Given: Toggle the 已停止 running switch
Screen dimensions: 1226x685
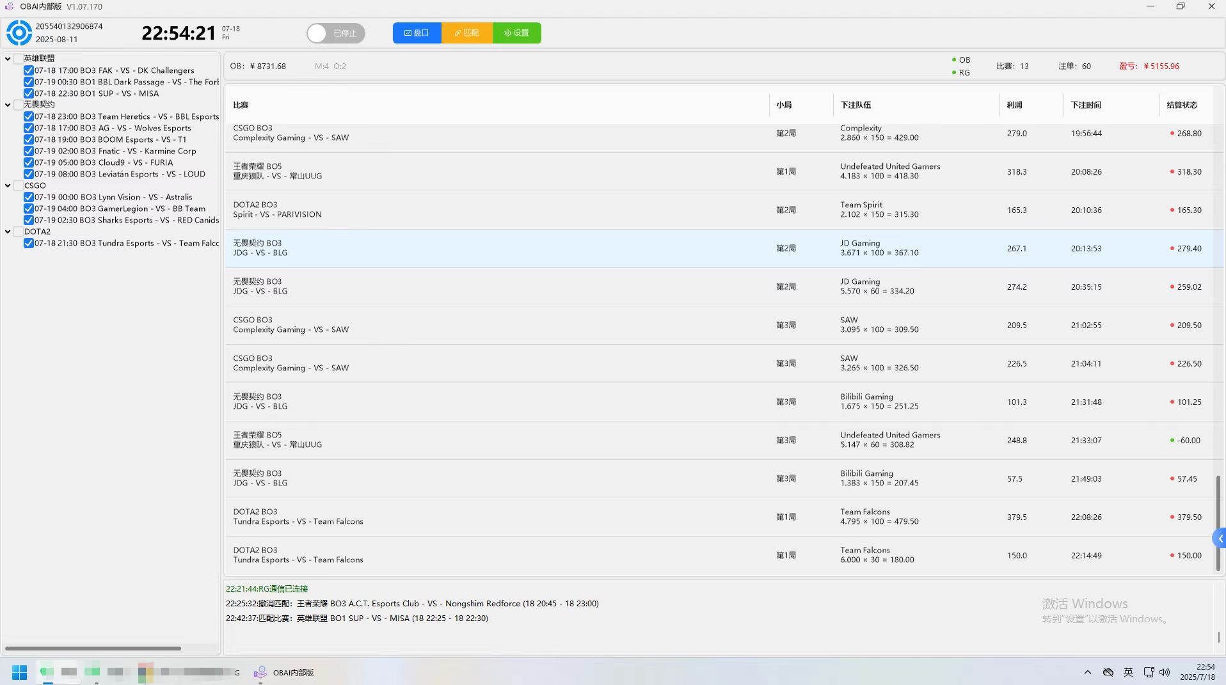Looking at the screenshot, I should coord(335,33).
